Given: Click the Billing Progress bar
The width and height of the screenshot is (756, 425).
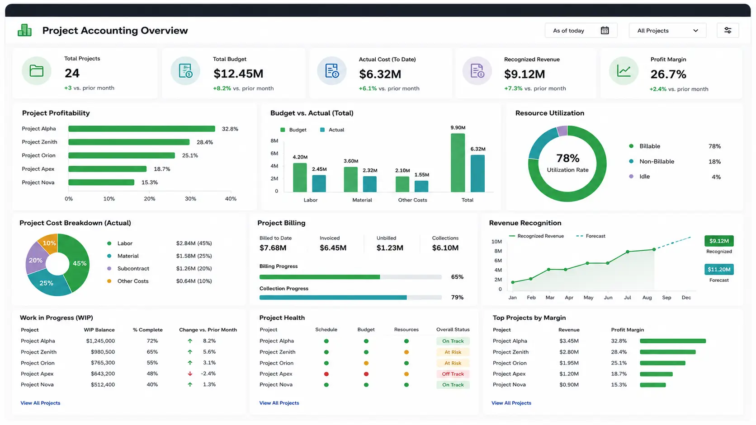Looking at the screenshot, I should pos(350,277).
